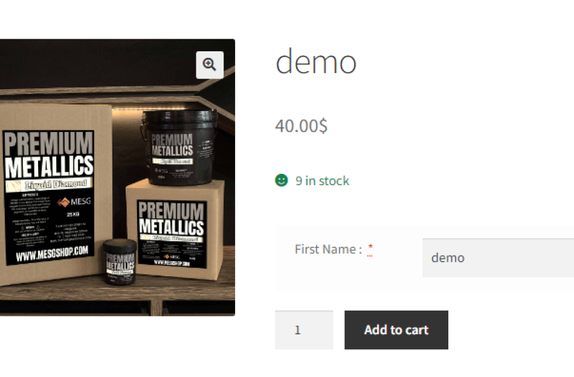Click the demo product title
The height and width of the screenshot is (377, 574).
pos(316,62)
